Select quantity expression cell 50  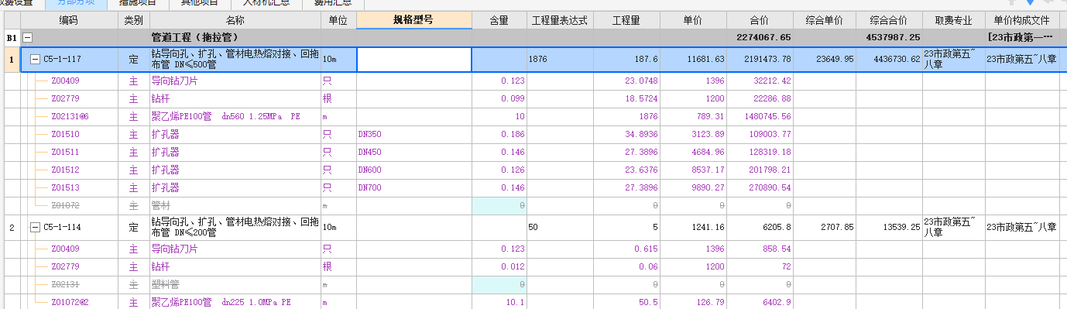560,227
